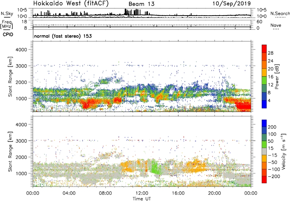Click the 'Slant Range [km]' label of the velocity panel
290x201 pixels.
pyautogui.click(x=10, y=152)
